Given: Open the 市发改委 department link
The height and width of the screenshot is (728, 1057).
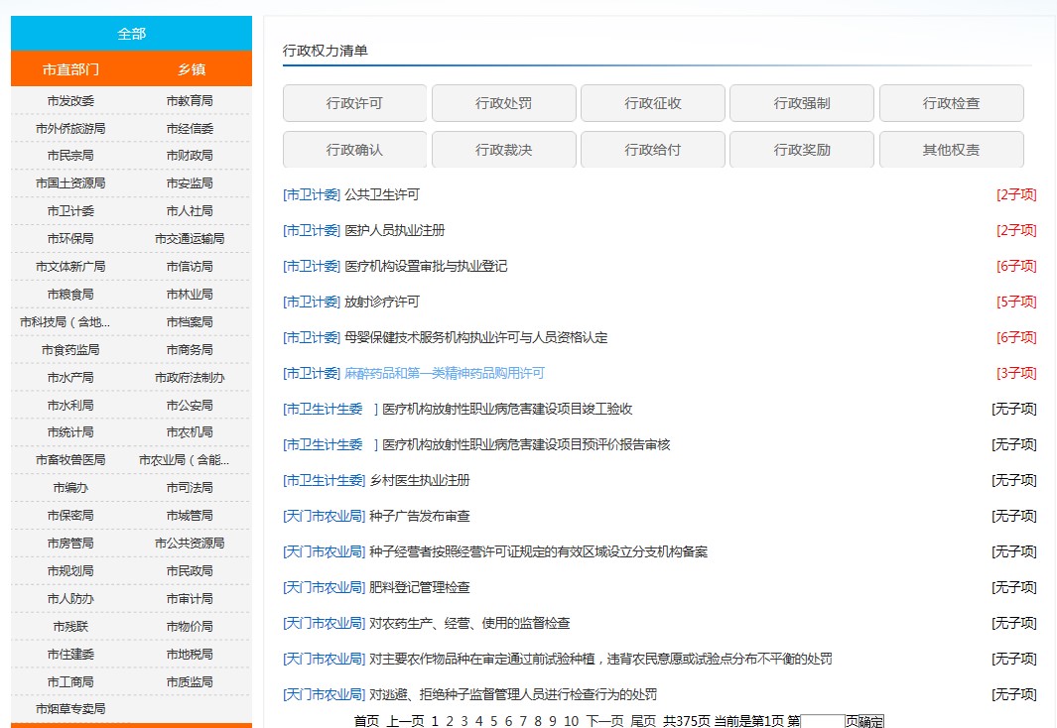Looking at the screenshot, I should pos(70,101).
